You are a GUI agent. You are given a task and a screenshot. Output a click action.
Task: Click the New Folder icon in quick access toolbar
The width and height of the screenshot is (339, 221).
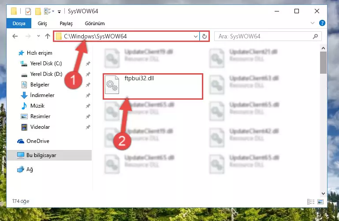coord(38,11)
